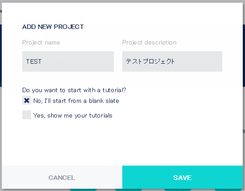Cancel the Add New Project dialog

point(62,177)
